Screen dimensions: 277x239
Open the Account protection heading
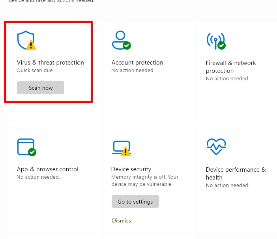tap(137, 63)
